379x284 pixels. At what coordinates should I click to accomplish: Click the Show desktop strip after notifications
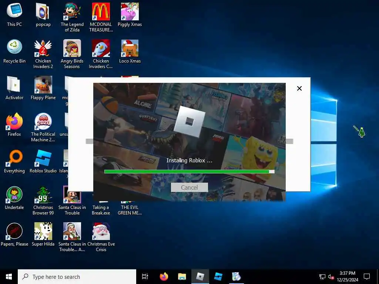click(378, 277)
